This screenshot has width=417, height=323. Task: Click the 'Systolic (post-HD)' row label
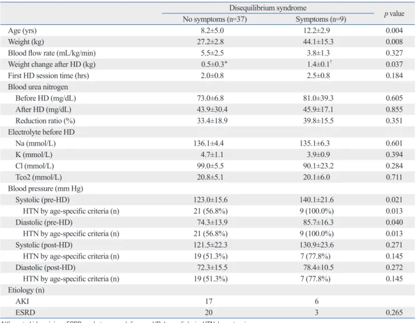[x=44, y=245]
